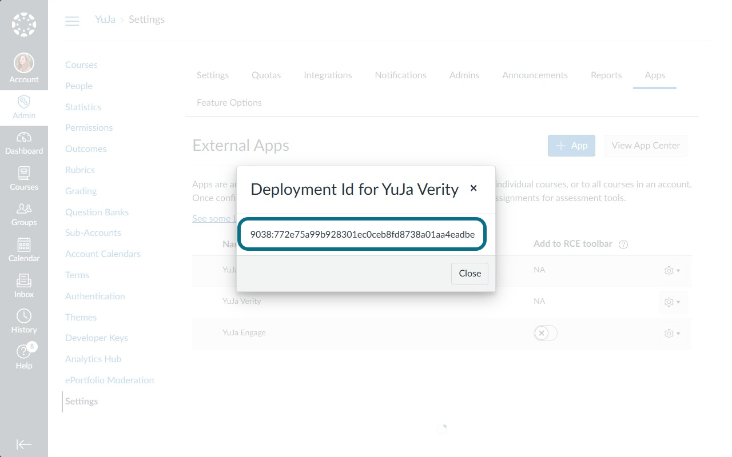Open the Authentication link

(x=95, y=296)
